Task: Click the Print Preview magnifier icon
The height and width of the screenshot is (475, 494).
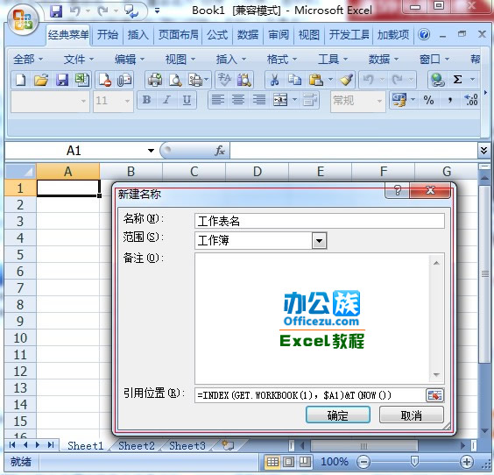Action: click(175, 80)
